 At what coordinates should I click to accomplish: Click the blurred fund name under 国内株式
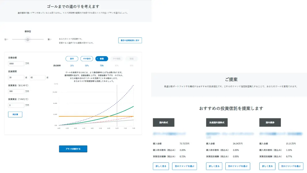click(x=169, y=134)
